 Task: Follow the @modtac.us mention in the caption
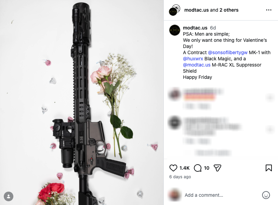(197, 65)
